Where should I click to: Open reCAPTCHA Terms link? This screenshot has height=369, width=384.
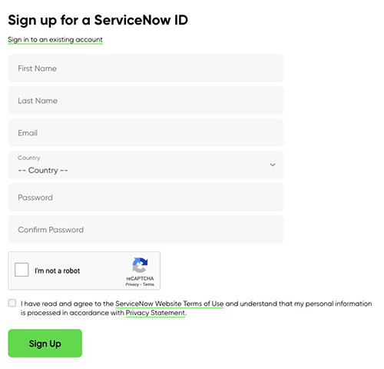(x=148, y=284)
